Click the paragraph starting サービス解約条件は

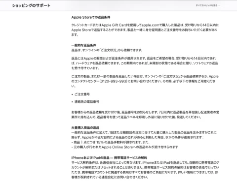coord(145,170)
